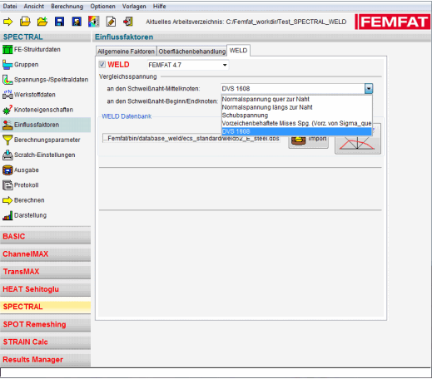
Task: Click the Knoteneigenschaften icon
Action: pyautogui.click(x=7, y=110)
